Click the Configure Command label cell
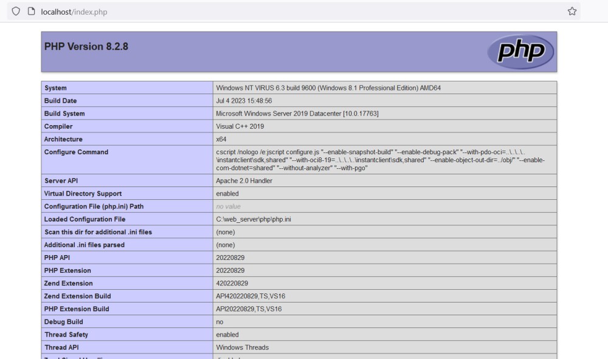Image resolution: width=608 pixels, height=359 pixels. pyautogui.click(x=76, y=152)
